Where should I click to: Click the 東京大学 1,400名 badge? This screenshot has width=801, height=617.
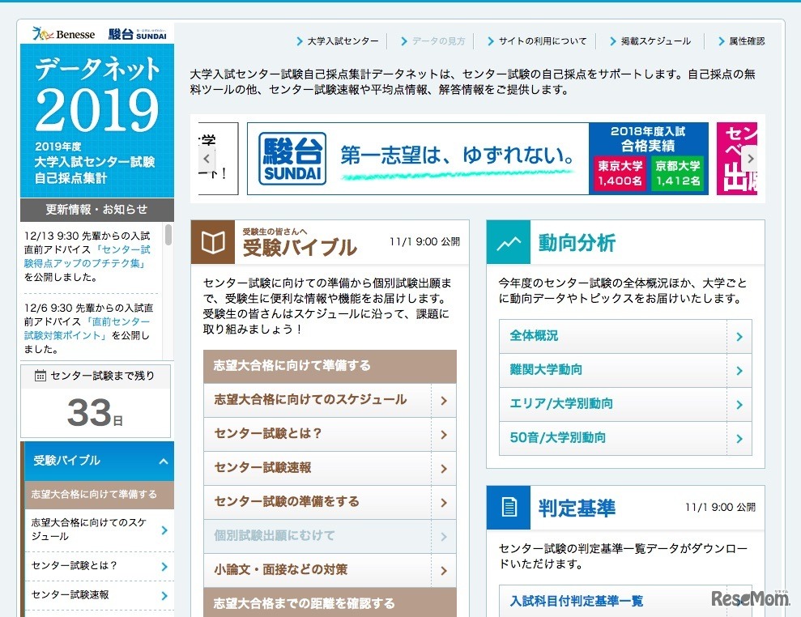coord(620,172)
